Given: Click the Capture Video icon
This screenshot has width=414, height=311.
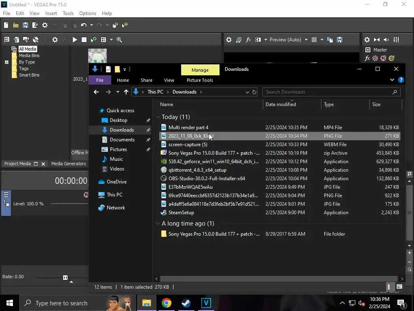Looking at the screenshot, I should click(26, 40).
